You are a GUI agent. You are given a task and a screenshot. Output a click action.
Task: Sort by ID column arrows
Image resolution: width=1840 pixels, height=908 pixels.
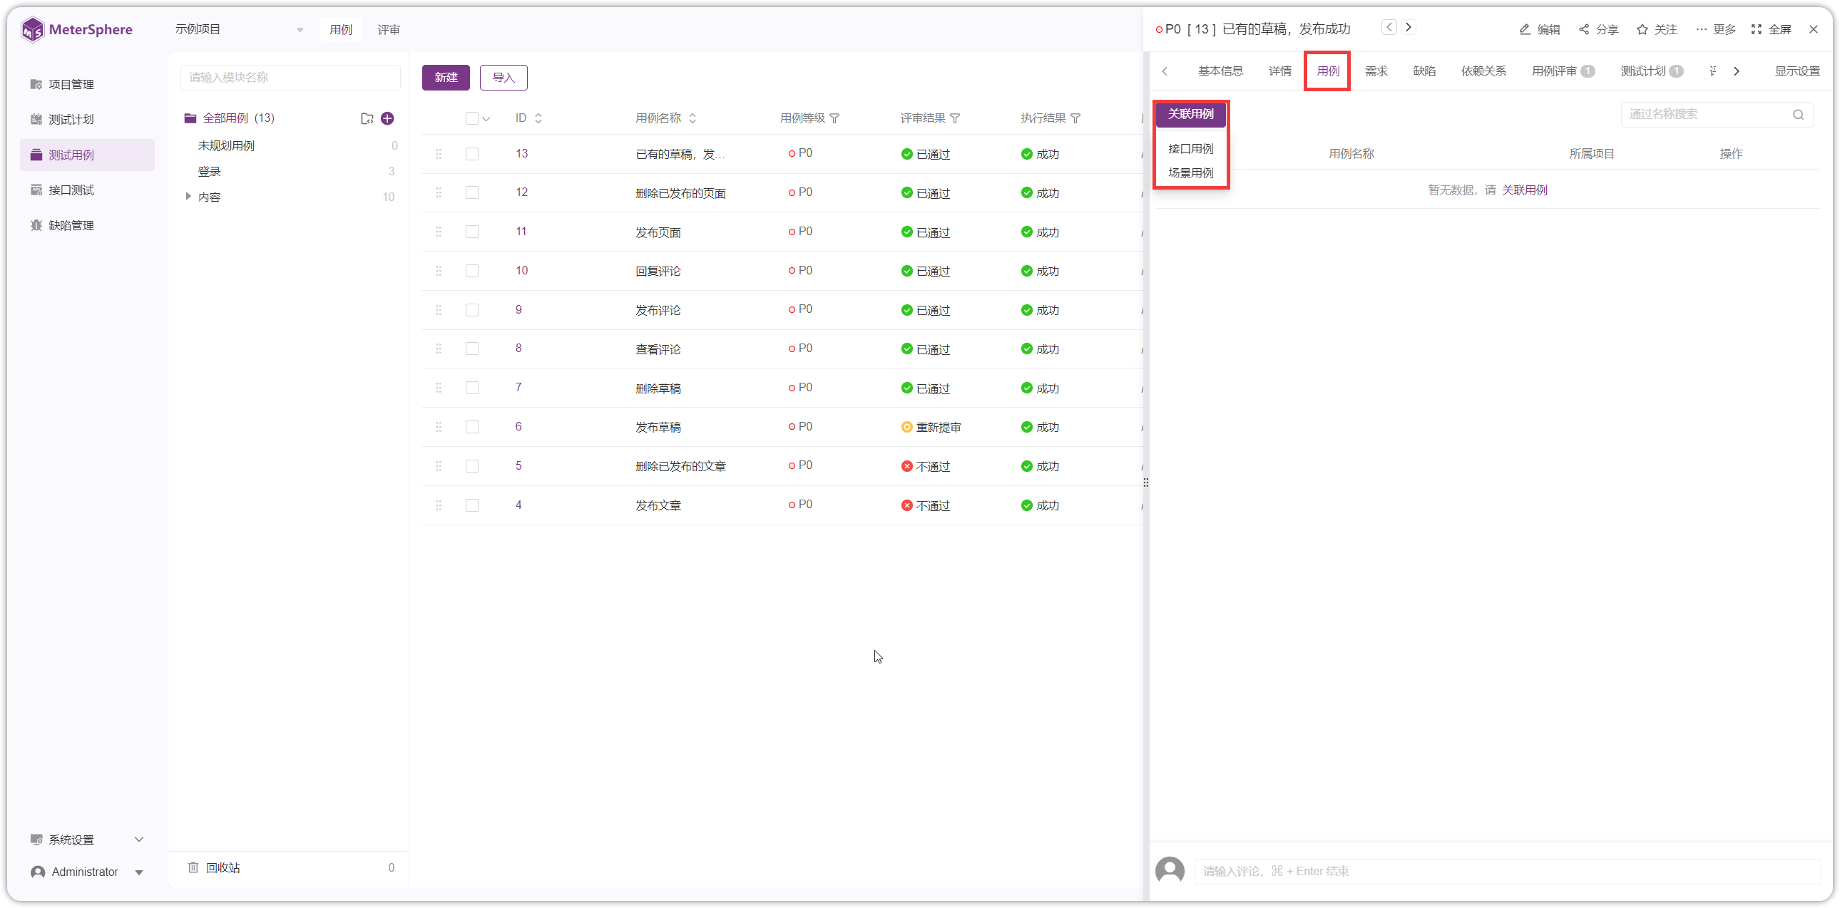coord(538,118)
